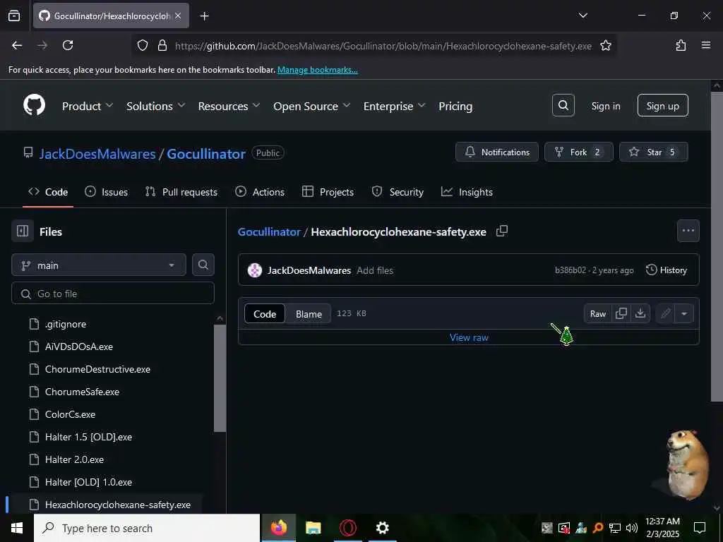Close the Gocullinator browser tab
Image resolution: width=723 pixels, height=542 pixels.
tap(178, 16)
